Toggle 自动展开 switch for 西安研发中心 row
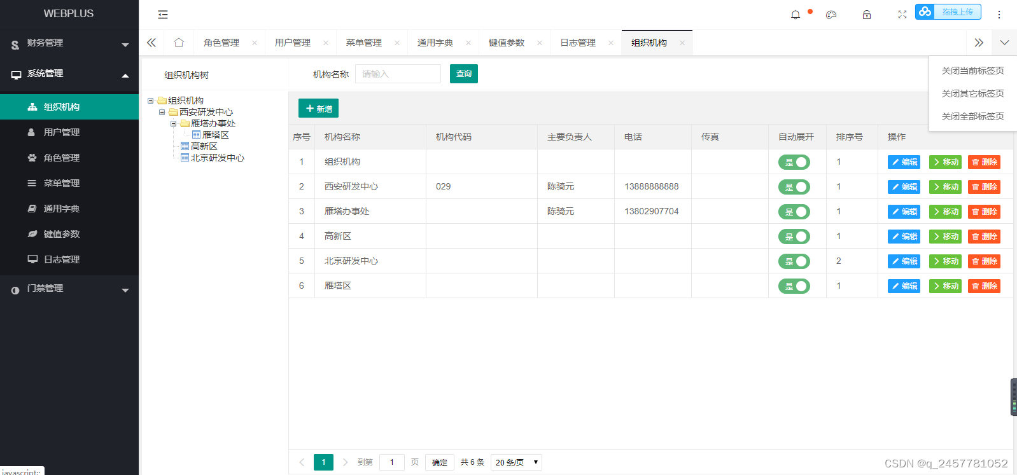Screen dimensions: 1017x475 794,187
